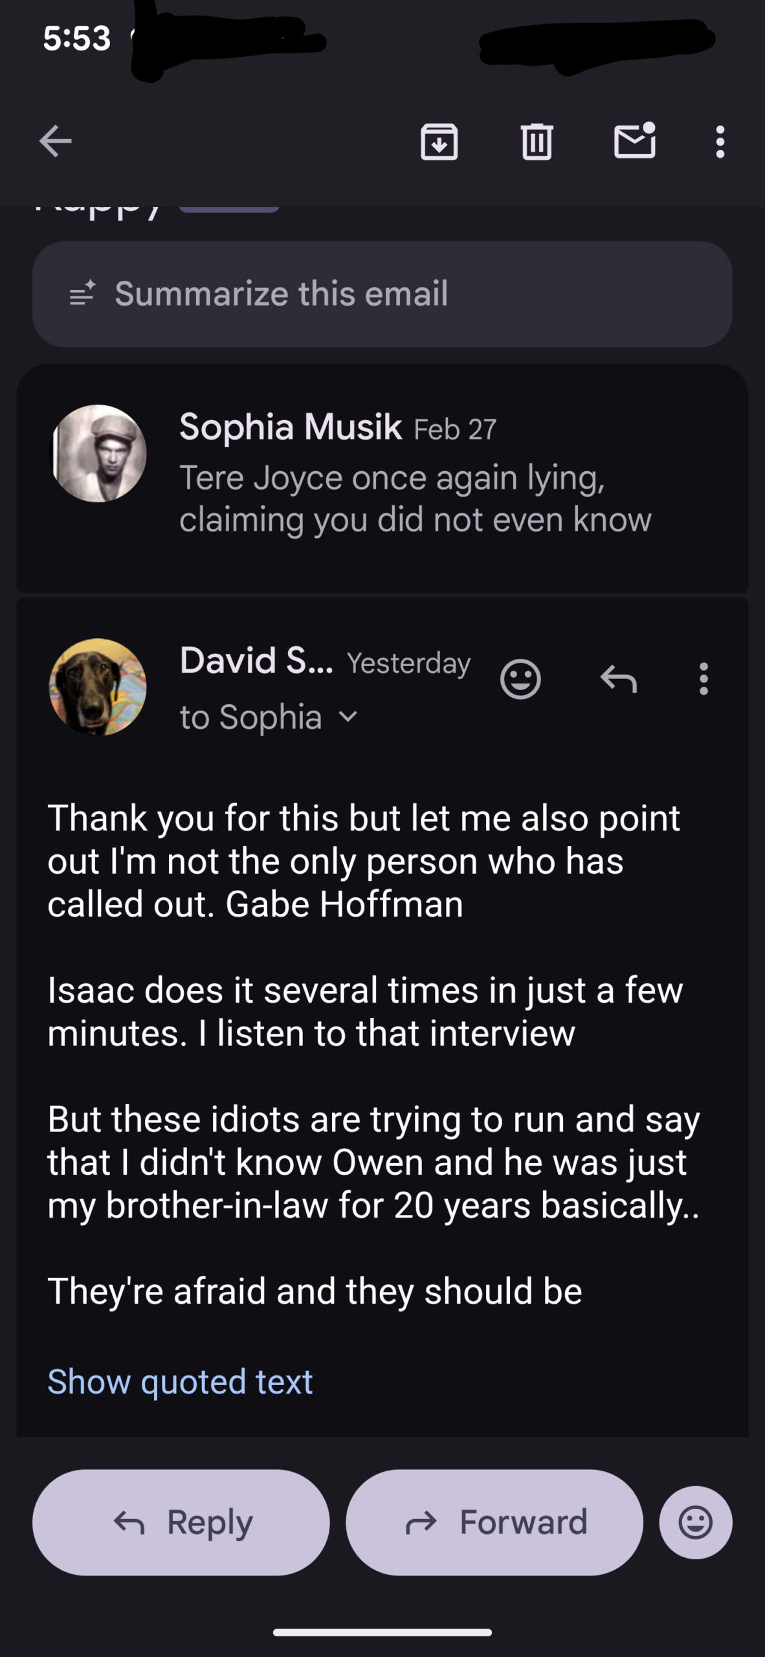The height and width of the screenshot is (1657, 765).
Task: Reply using arrow beside David's message
Action: coord(619,679)
